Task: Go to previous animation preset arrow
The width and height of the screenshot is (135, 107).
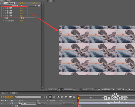Action: [x=38, y=6]
